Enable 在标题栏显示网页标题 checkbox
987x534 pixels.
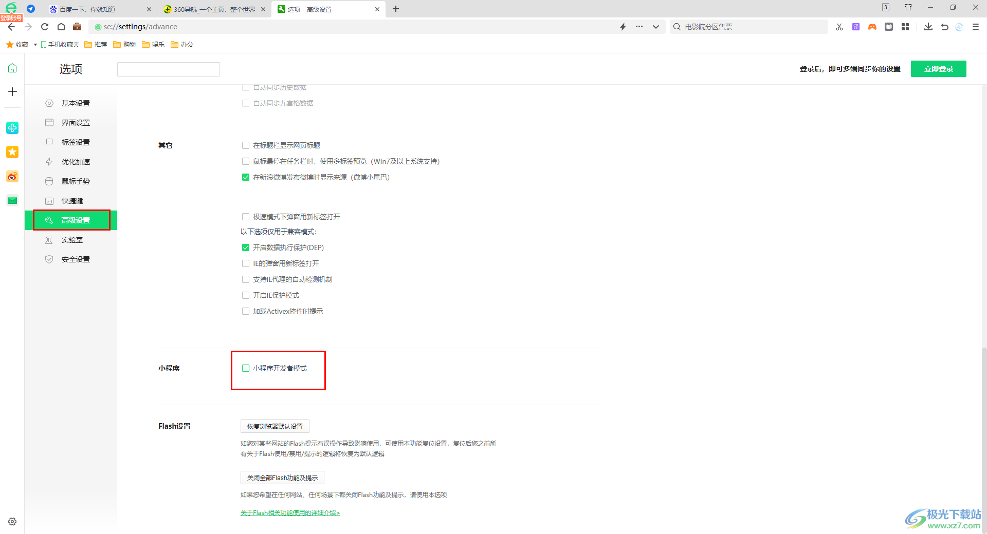coord(246,145)
